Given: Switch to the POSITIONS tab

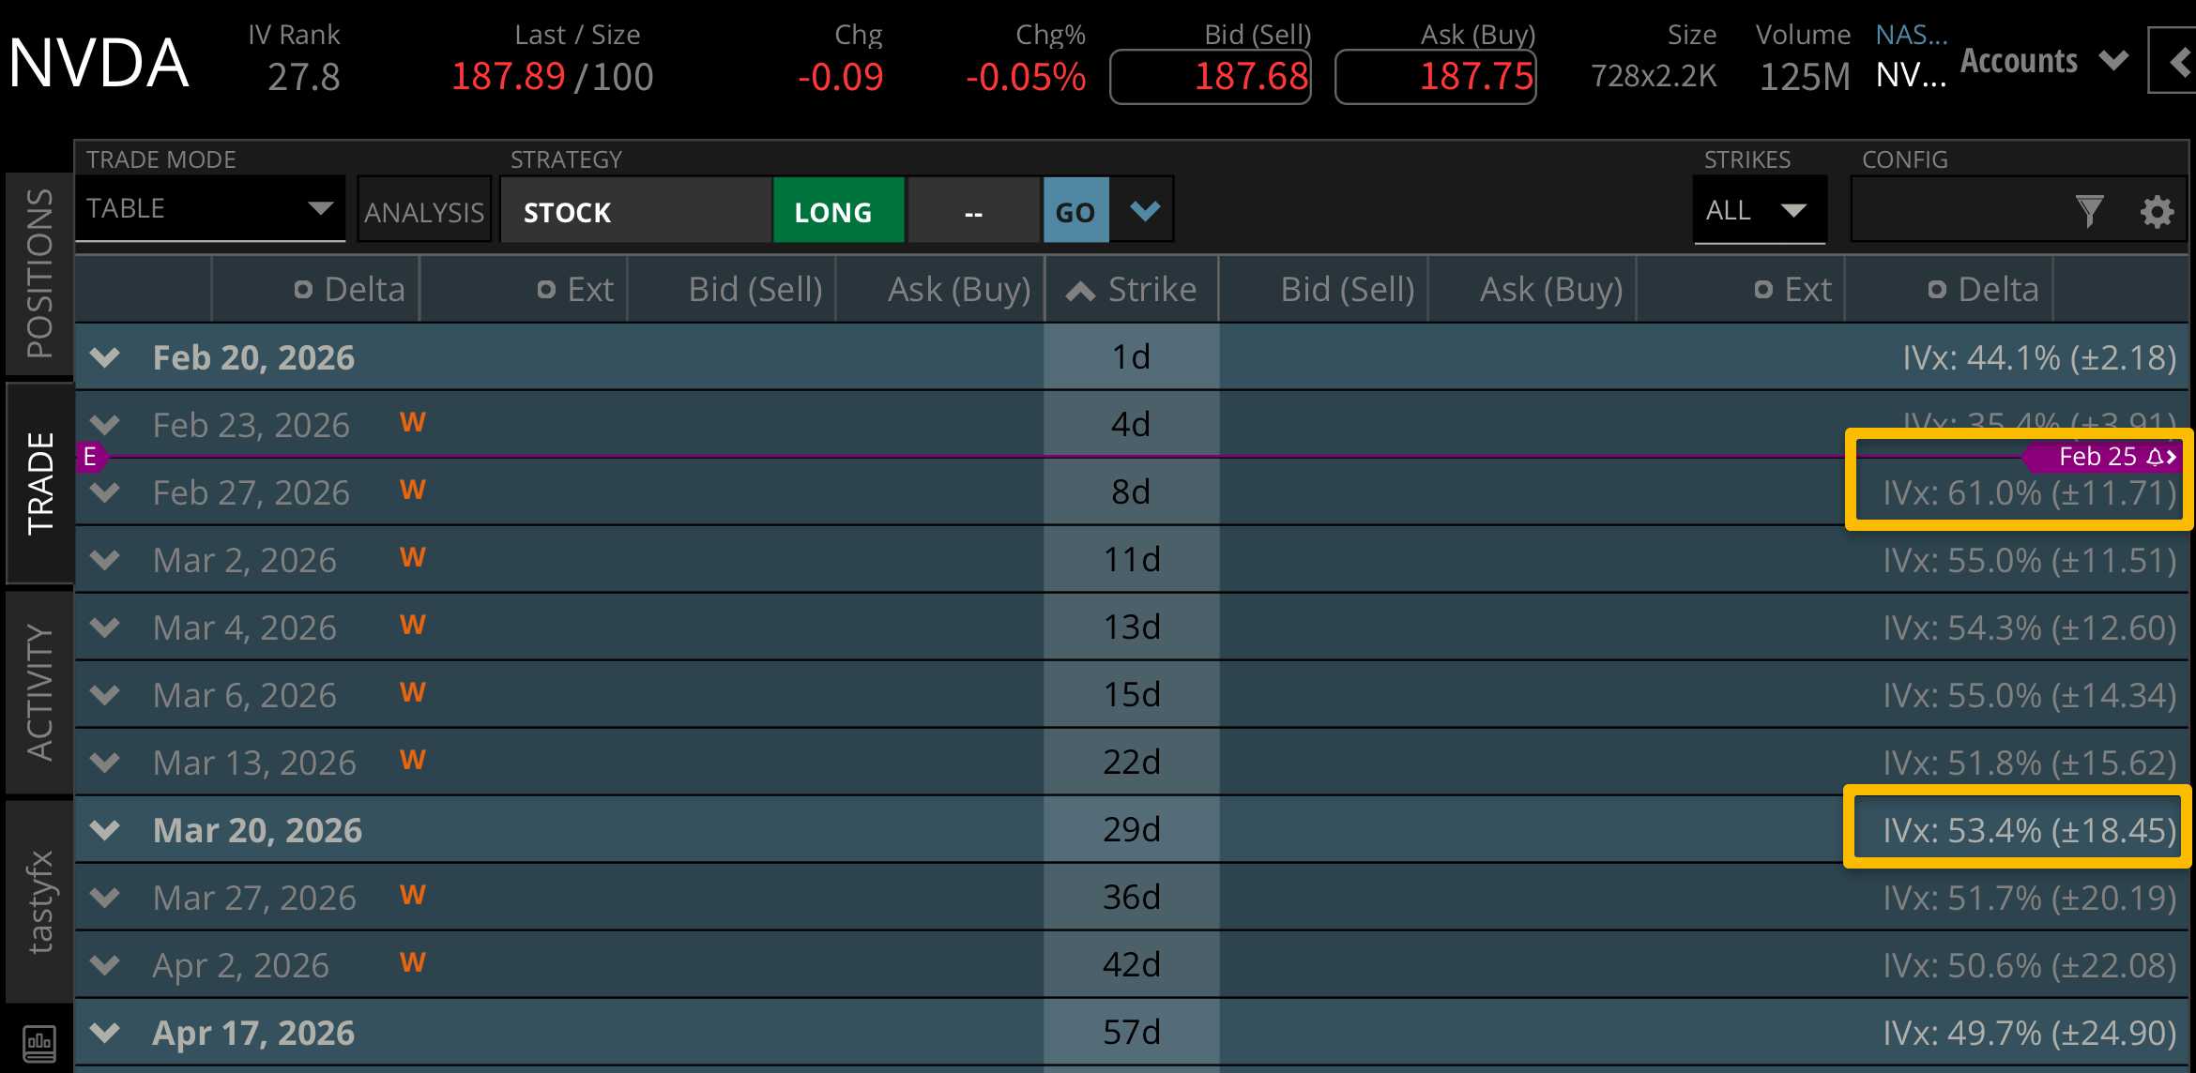Looking at the screenshot, I should tap(38, 272).
